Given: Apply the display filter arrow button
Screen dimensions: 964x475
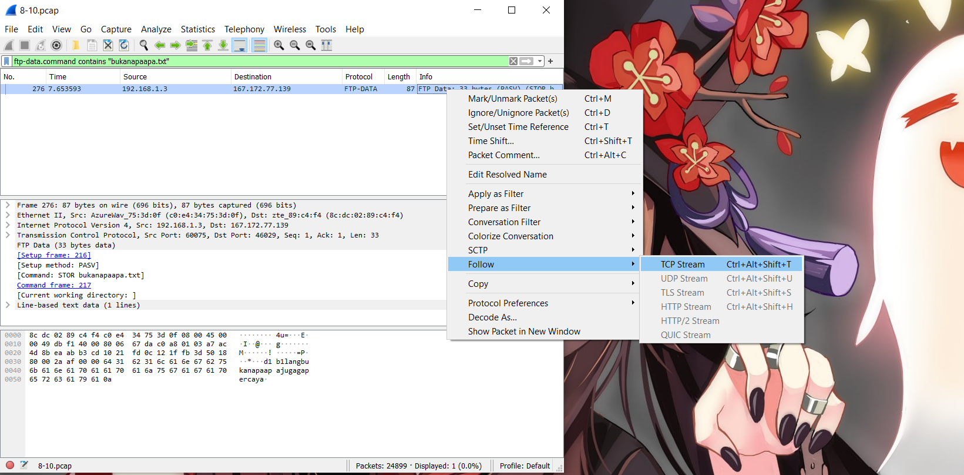Looking at the screenshot, I should point(527,61).
